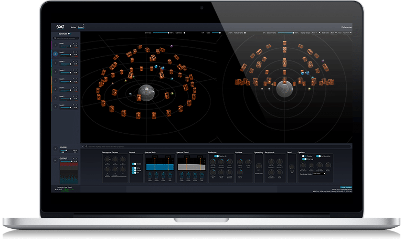Select the Input 8 source number icon
The image size is (403, 244).
pyautogui.click(x=56, y=106)
